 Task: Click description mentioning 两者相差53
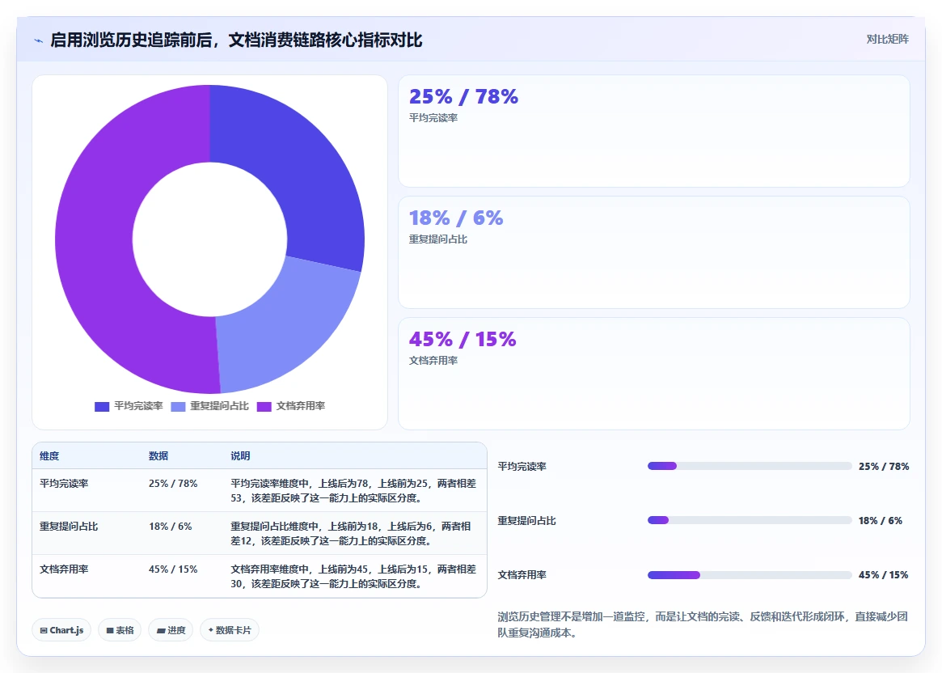pos(353,490)
